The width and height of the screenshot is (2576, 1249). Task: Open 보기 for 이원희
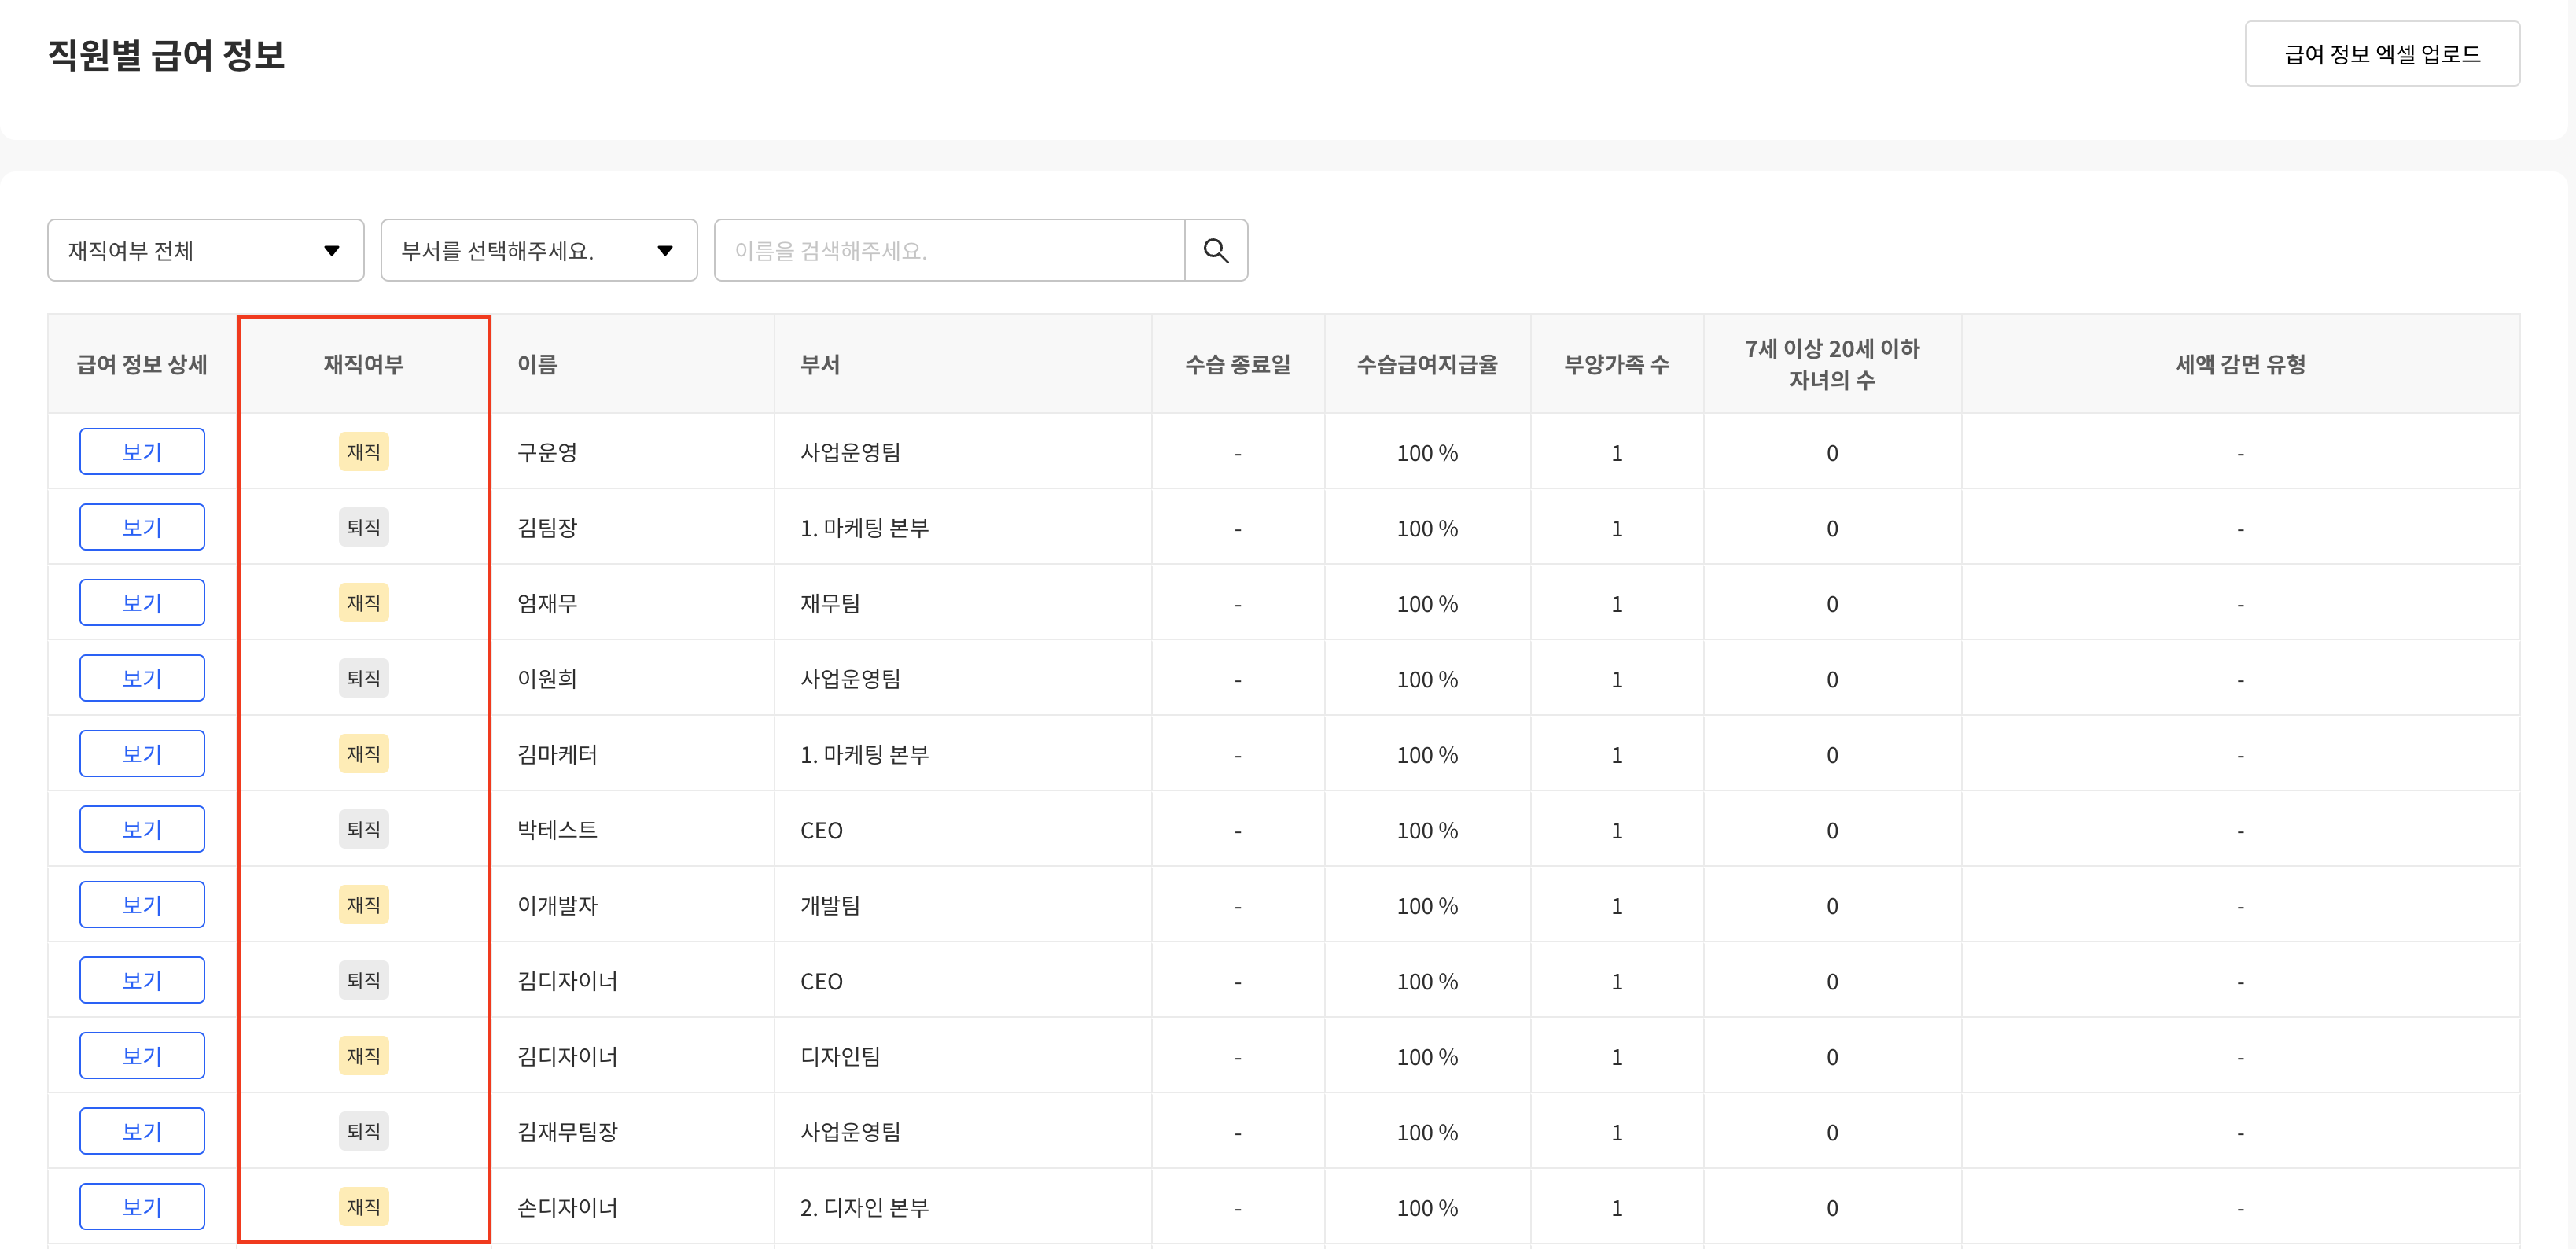pyautogui.click(x=142, y=678)
